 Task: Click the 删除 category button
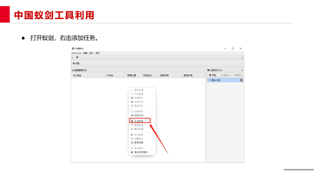(238, 75)
